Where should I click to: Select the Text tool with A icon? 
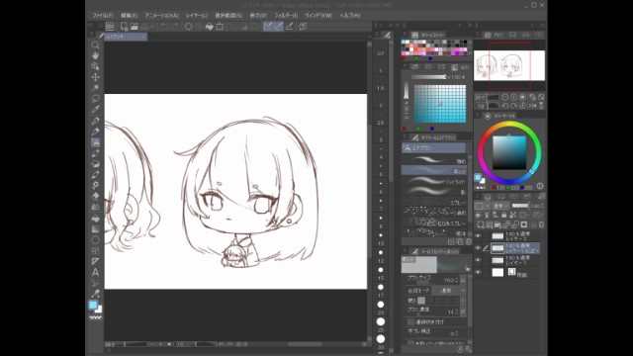[95, 273]
